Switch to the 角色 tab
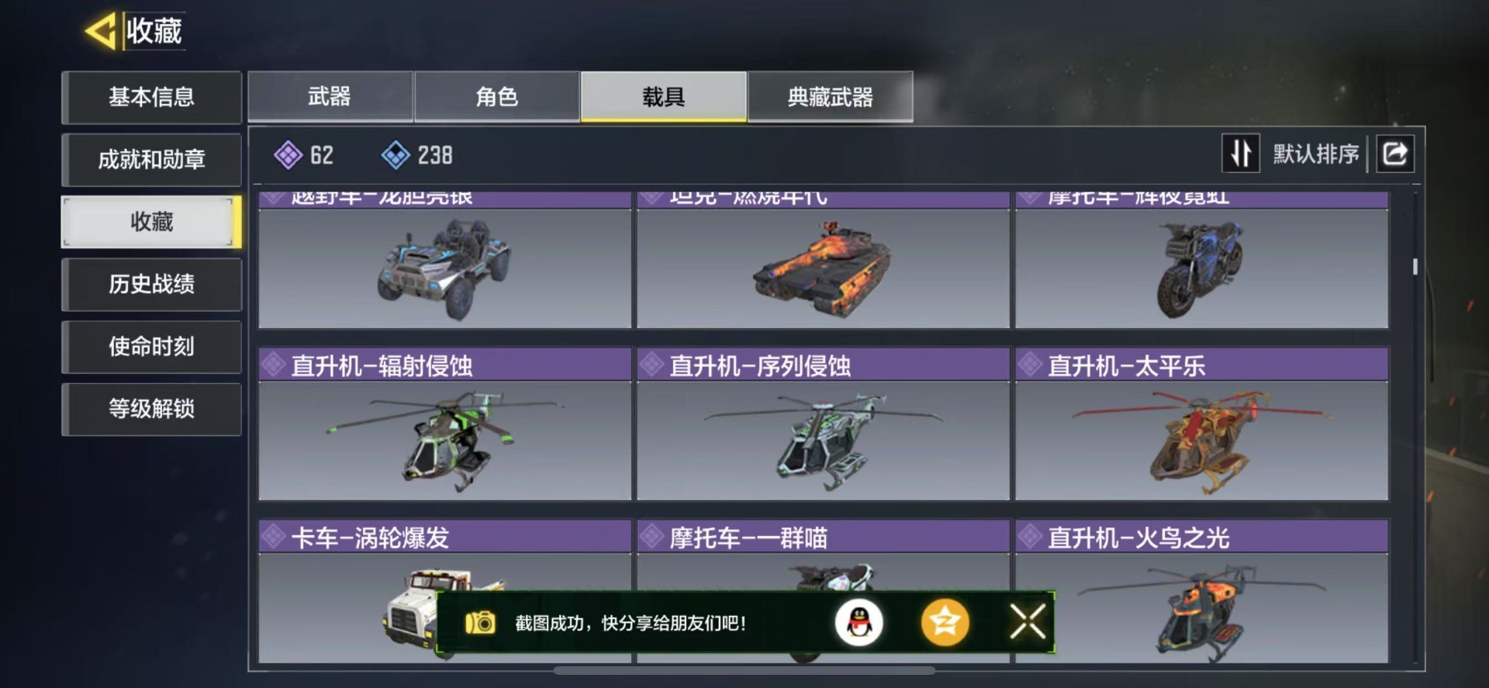The width and height of the screenshot is (1489, 688). [497, 97]
